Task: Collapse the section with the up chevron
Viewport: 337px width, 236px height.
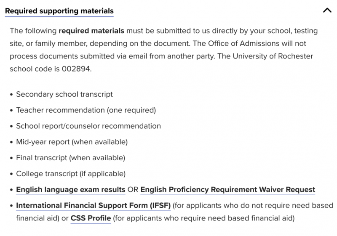Action: pyautogui.click(x=327, y=11)
